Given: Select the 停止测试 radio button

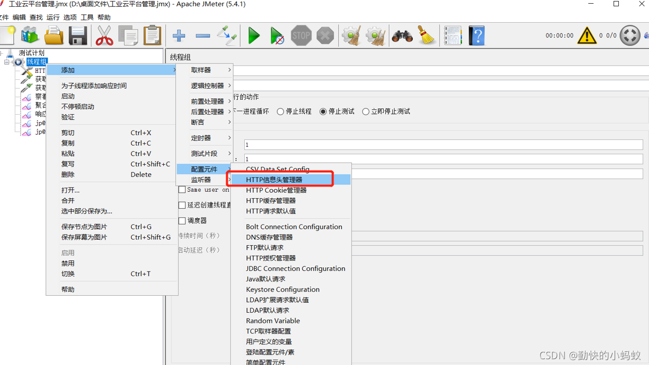Looking at the screenshot, I should 323,111.
